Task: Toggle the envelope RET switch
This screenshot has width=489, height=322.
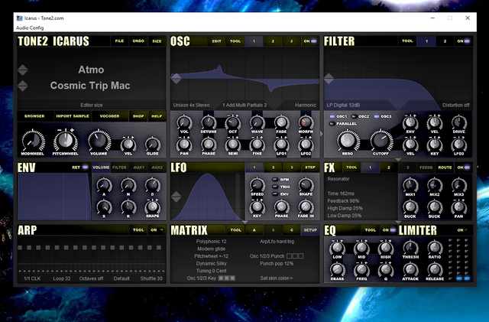Action: pos(80,168)
